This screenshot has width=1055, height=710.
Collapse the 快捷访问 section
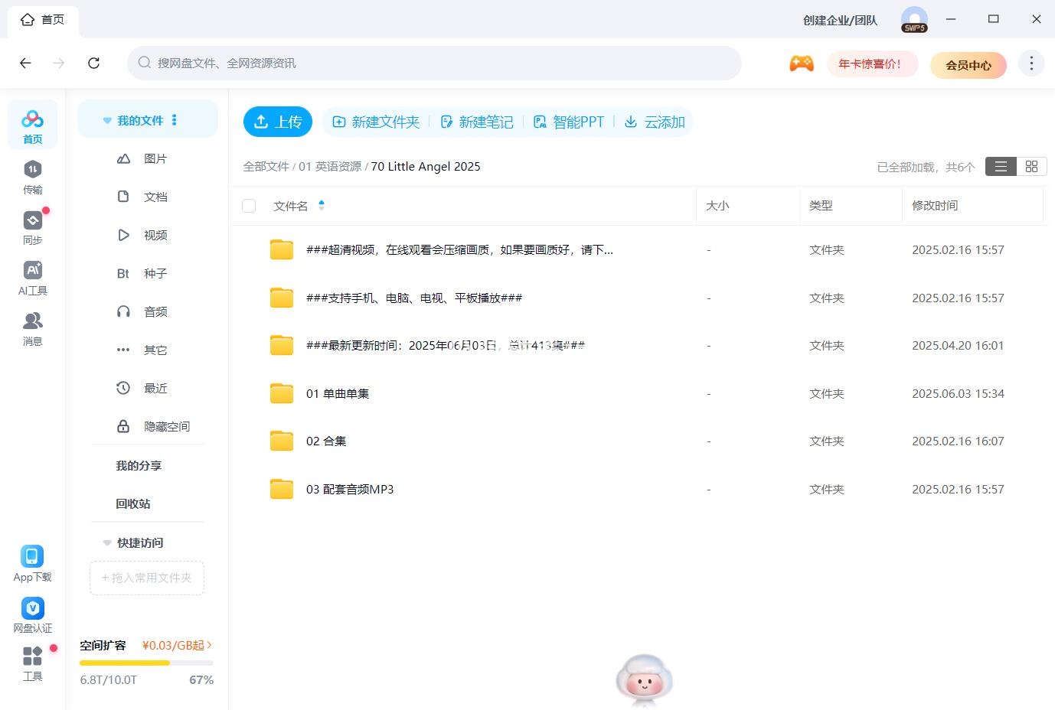click(x=107, y=543)
